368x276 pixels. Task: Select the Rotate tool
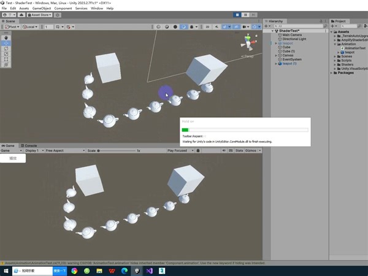(6, 48)
